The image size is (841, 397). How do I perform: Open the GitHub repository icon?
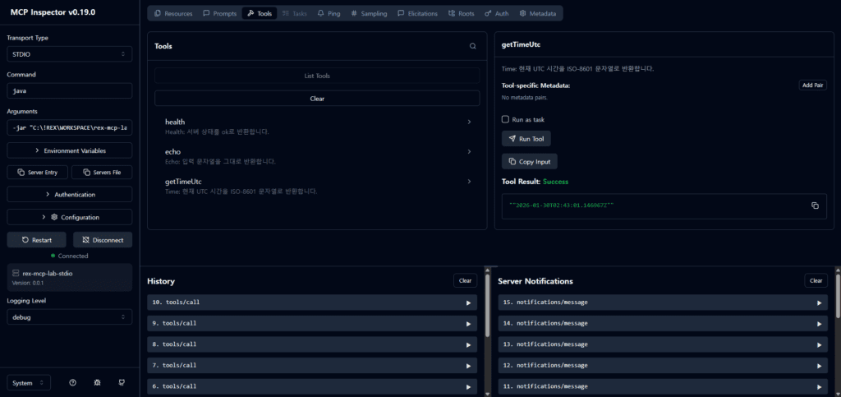point(122,382)
